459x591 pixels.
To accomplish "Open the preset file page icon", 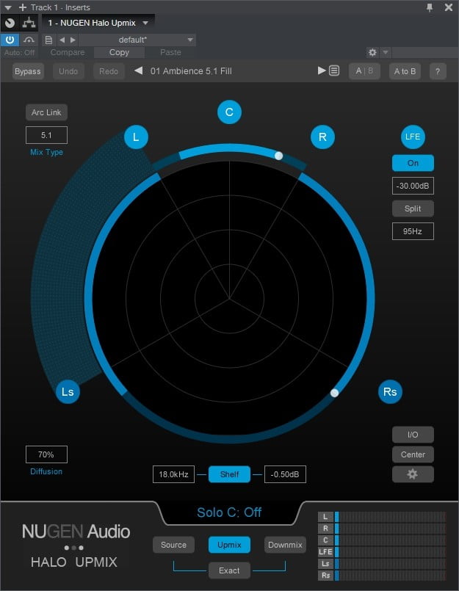I will [x=48, y=40].
